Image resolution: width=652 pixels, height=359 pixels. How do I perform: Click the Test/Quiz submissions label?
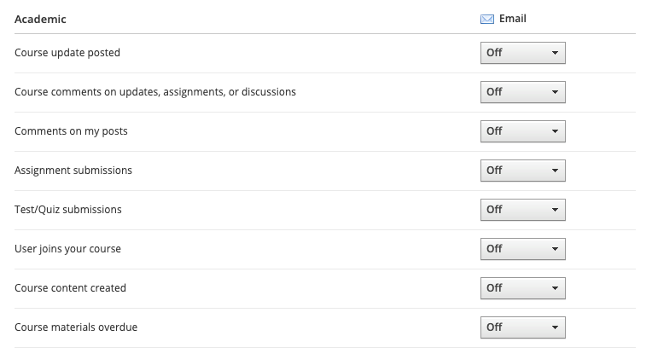click(x=68, y=210)
